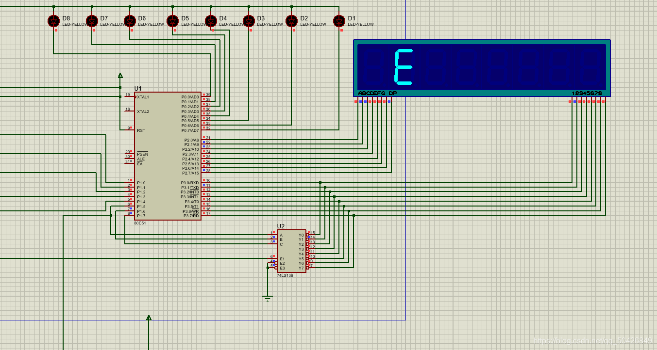
Task: Click the 74LS138 decoder body
Action: [292, 251]
